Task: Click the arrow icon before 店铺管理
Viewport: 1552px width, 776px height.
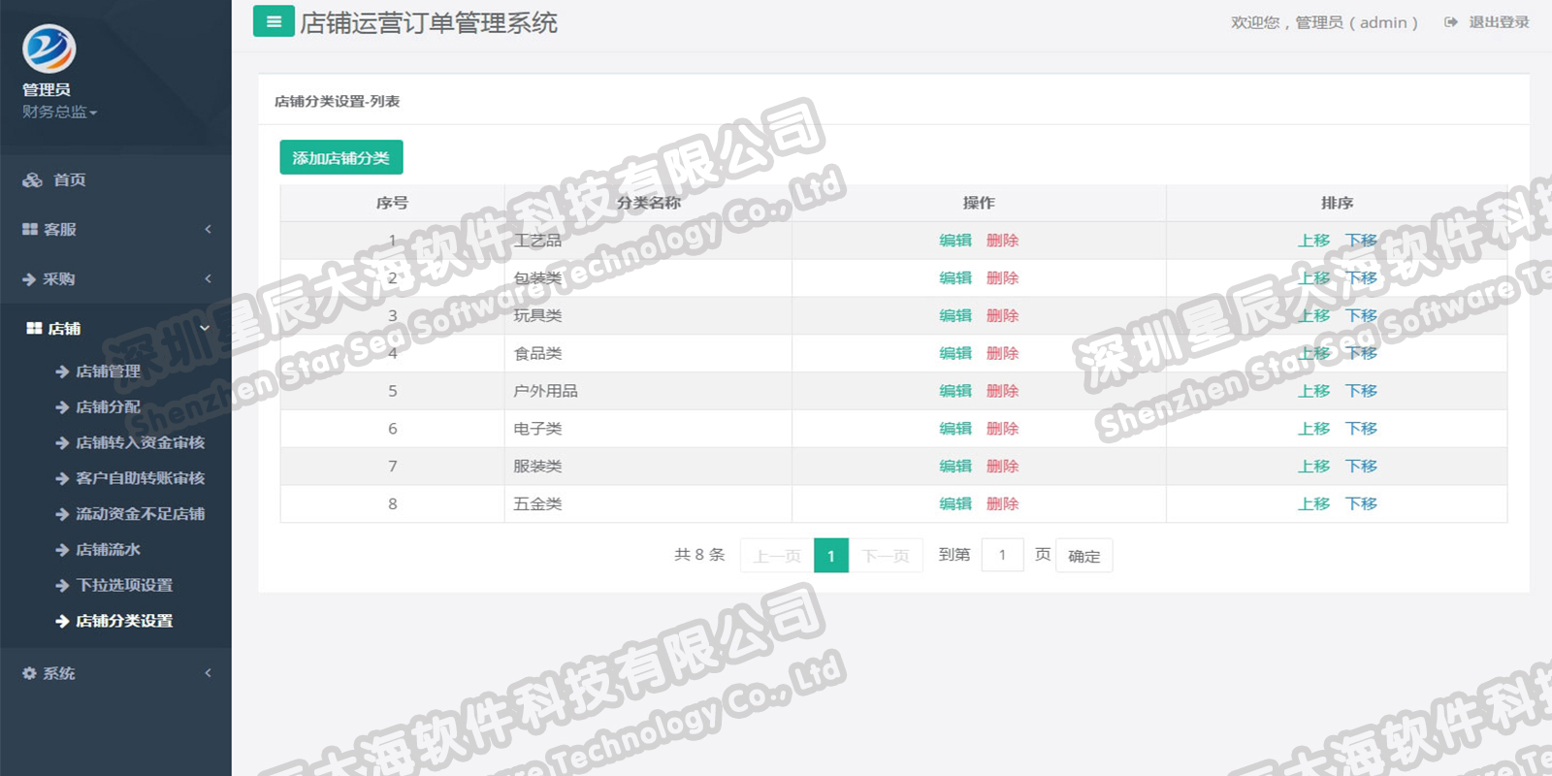Action: 62,372
